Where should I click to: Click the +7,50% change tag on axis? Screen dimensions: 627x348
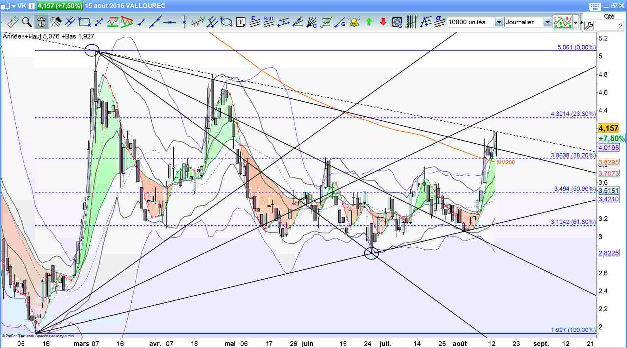click(611, 139)
